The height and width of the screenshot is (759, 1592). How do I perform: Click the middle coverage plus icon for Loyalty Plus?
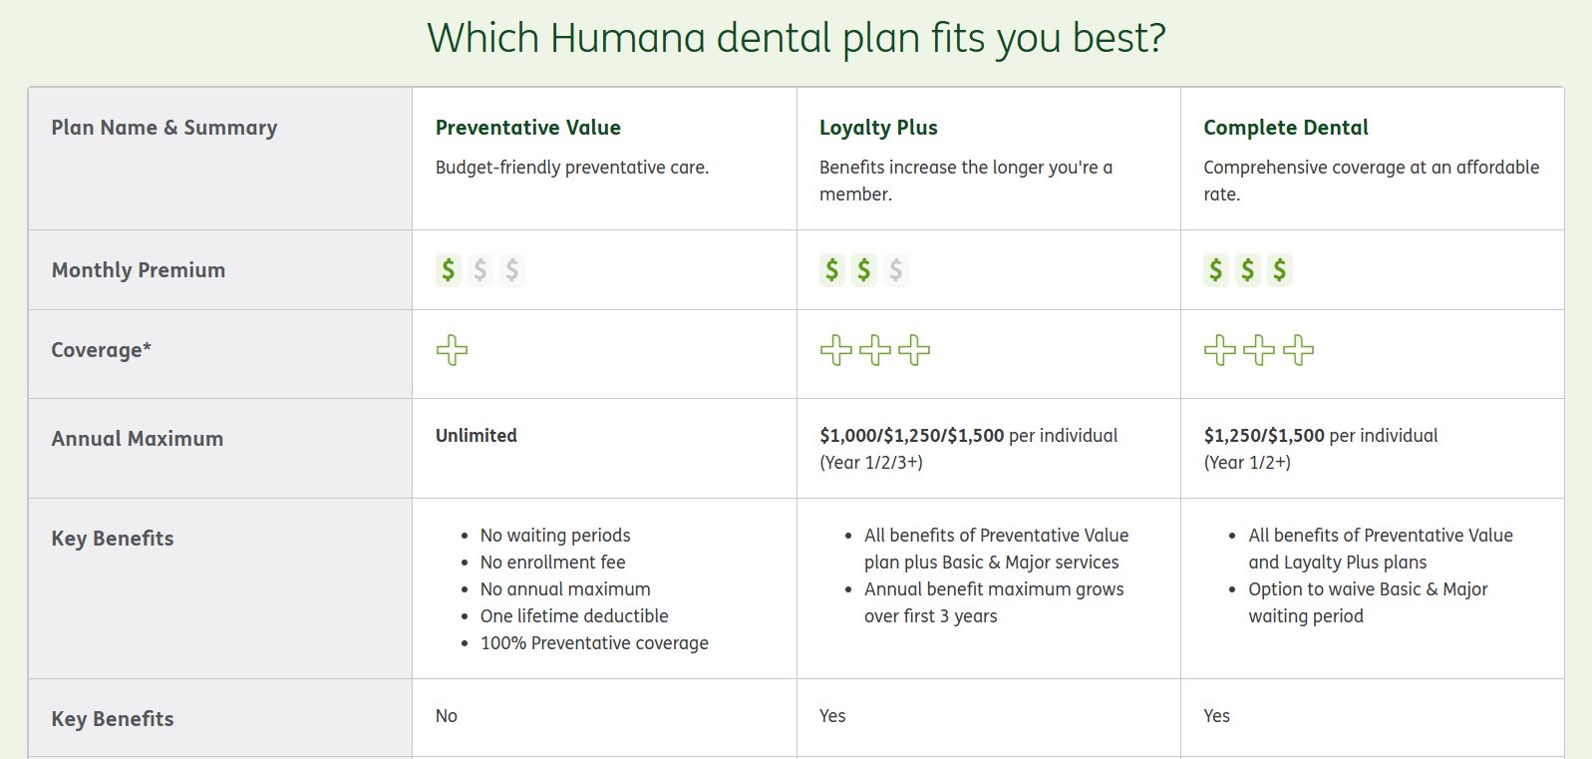pyautogui.click(x=875, y=350)
